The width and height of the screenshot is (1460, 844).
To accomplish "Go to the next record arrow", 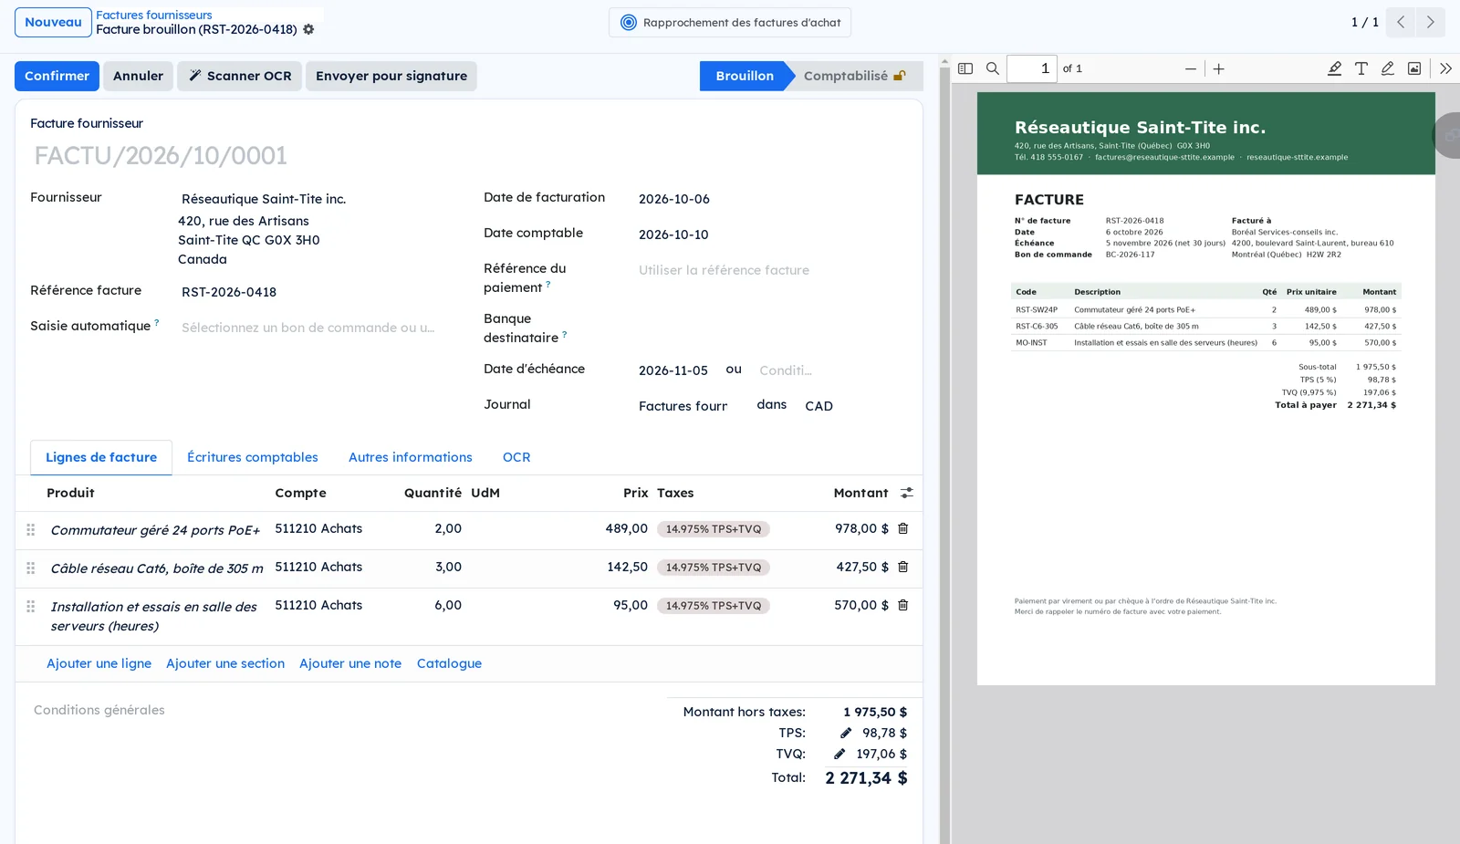I will (1430, 22).
